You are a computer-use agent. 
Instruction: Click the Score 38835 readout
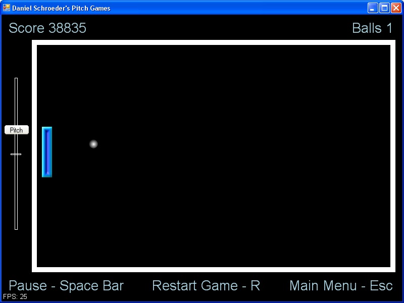47,28
